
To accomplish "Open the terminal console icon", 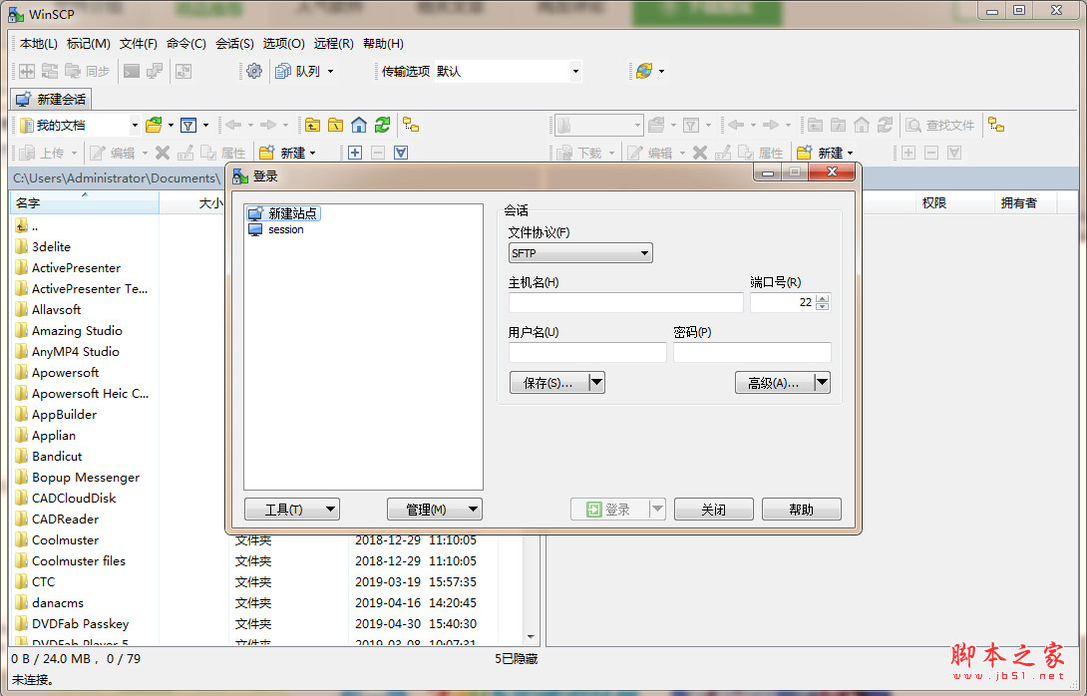I will [131, 71].
